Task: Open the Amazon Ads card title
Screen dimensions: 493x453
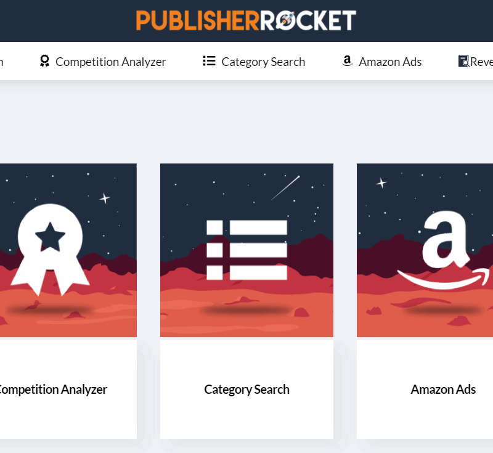Action: tap(443, 390)
